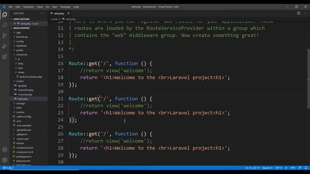Open channels.php in routes folder
Image resolution: width=310 pixels, height=174 pixels.
pos(26,90)
